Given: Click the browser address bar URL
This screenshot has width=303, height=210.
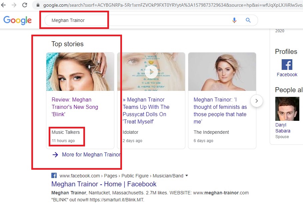Looking at the screenshot, I should (167, 5).
